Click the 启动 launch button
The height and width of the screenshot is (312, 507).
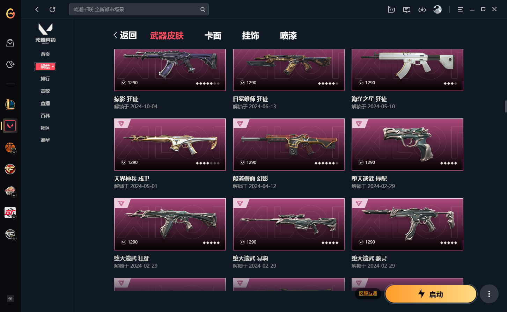click(431, 294)
